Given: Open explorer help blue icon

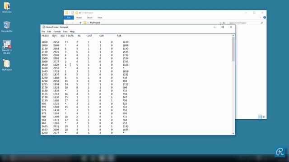Looking at the screenshot, I should coord(265,18).
